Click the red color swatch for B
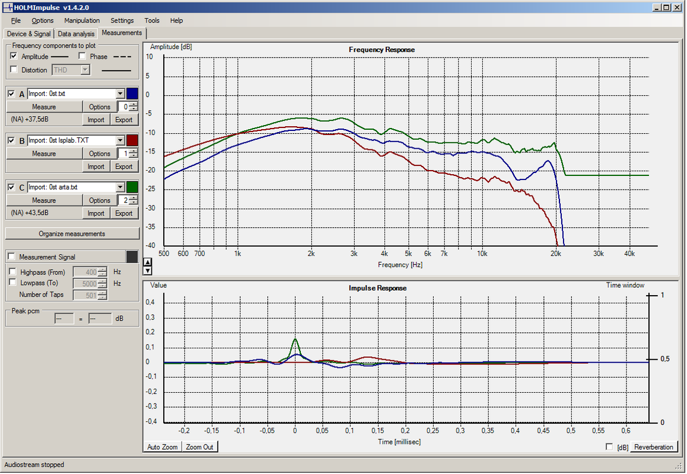Image resolution: width=687 pixels, height=474 pixels. (x=132, y=140)
